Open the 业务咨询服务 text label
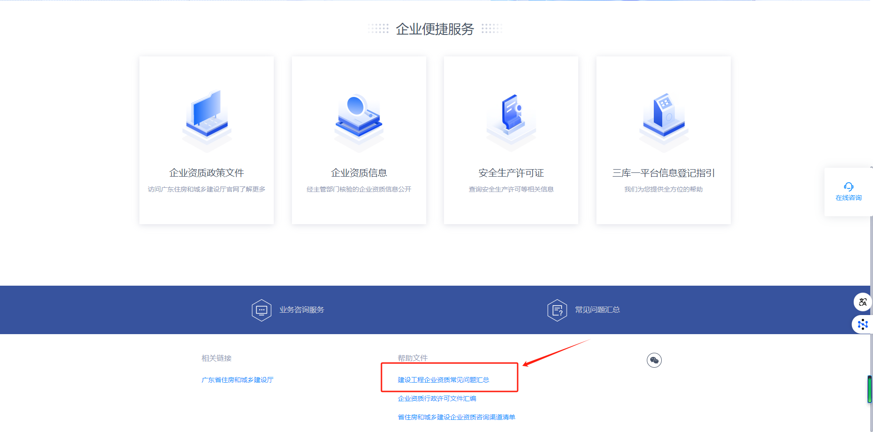873x432 pixels. pyautogui.click(x=302, y=310)
